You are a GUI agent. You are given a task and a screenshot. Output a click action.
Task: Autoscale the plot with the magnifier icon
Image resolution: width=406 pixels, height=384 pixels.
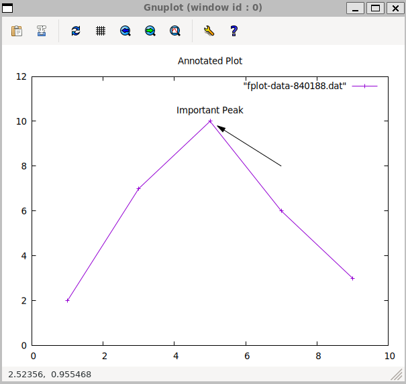pyautogui.click(x=175, y=31)
